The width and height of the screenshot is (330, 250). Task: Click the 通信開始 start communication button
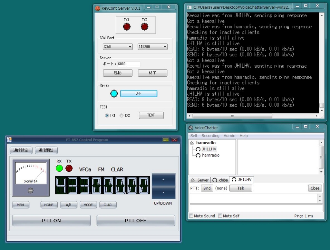click(x=46, y=150)
